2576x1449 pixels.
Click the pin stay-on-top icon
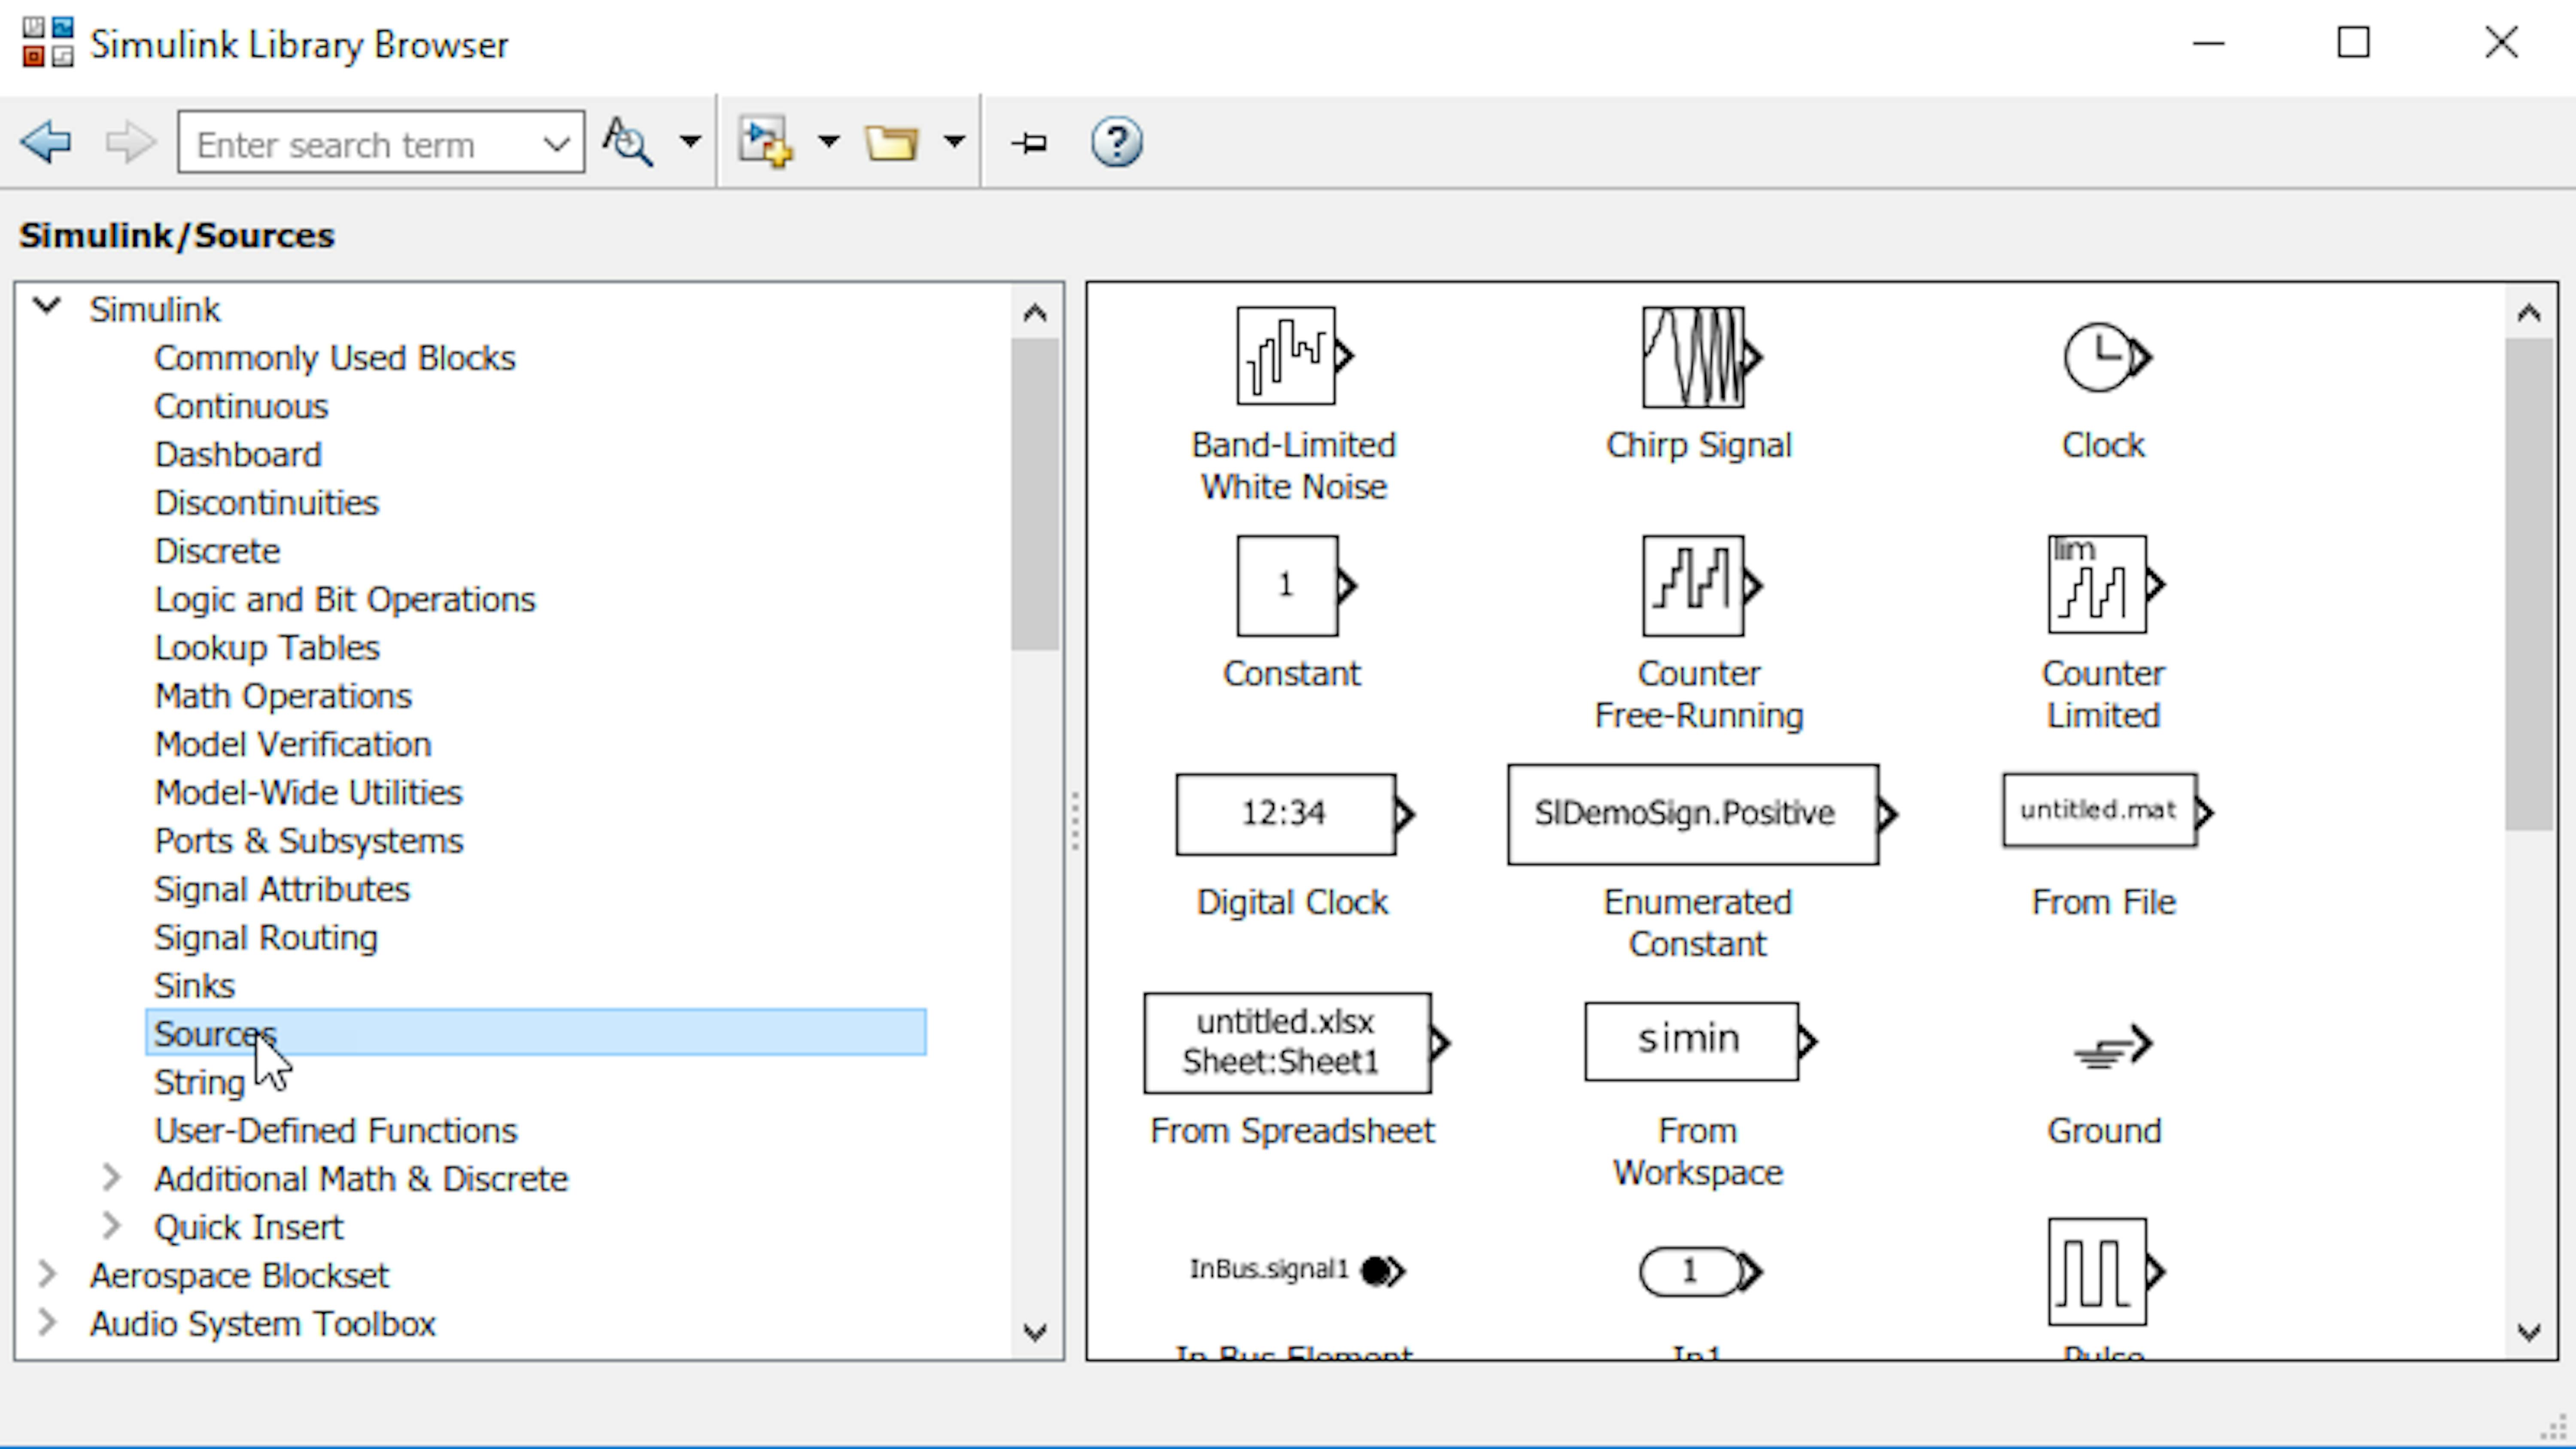point(1030,143)
